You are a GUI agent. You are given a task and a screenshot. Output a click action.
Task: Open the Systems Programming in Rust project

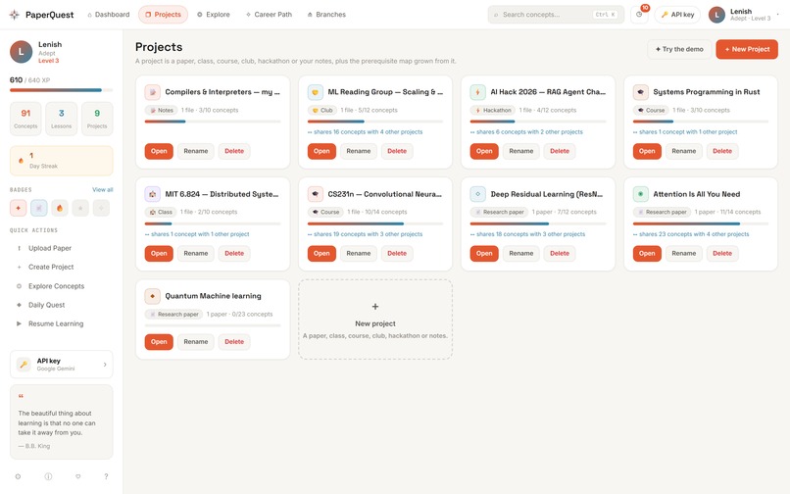pyautogui.click(x=647, y=151)
